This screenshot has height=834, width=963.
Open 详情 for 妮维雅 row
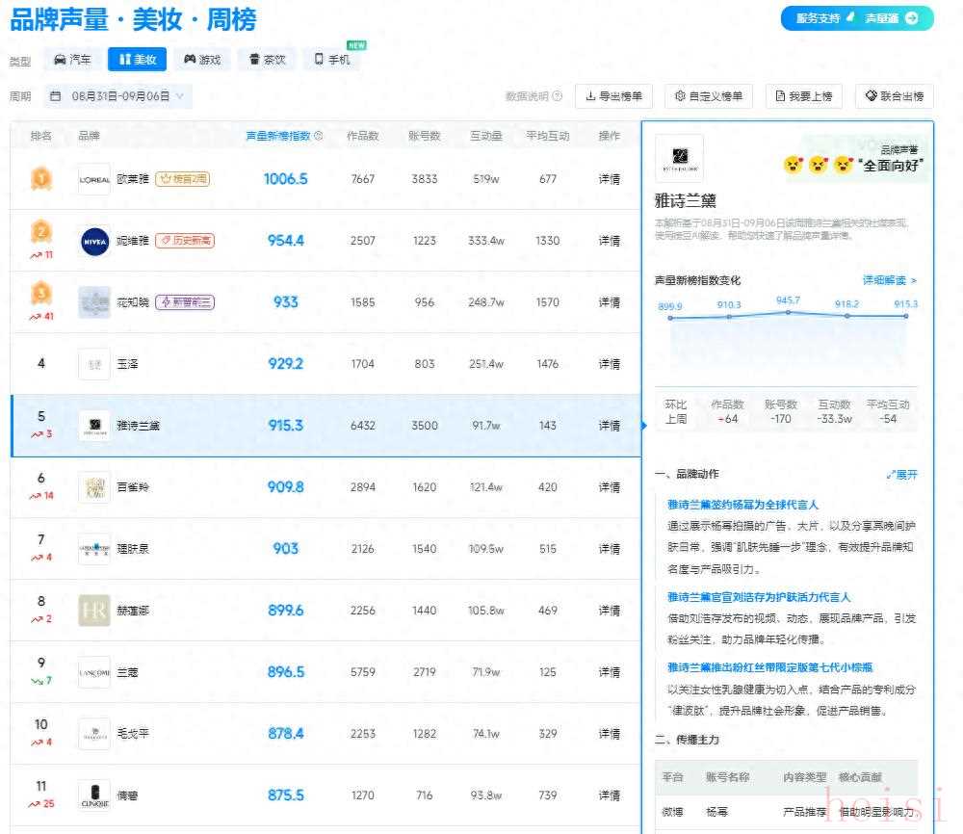[609, 241]
